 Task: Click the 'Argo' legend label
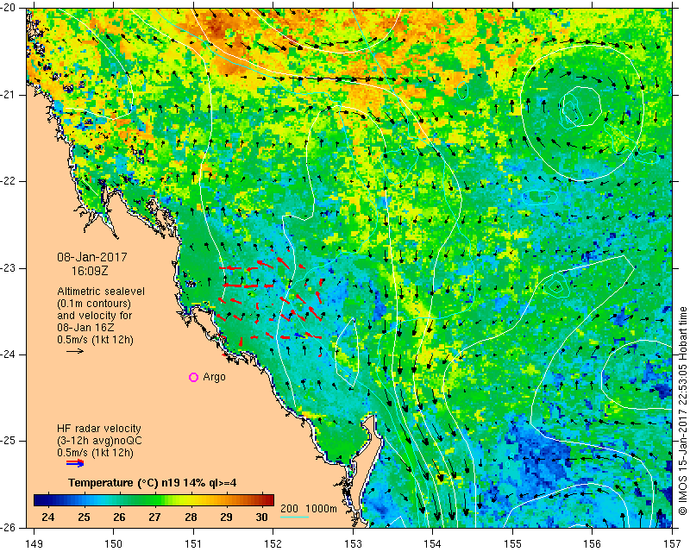tap(214, 377)
